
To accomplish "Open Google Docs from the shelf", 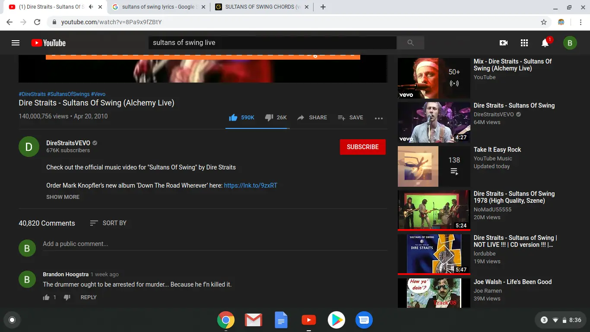I will coord(281,320).
